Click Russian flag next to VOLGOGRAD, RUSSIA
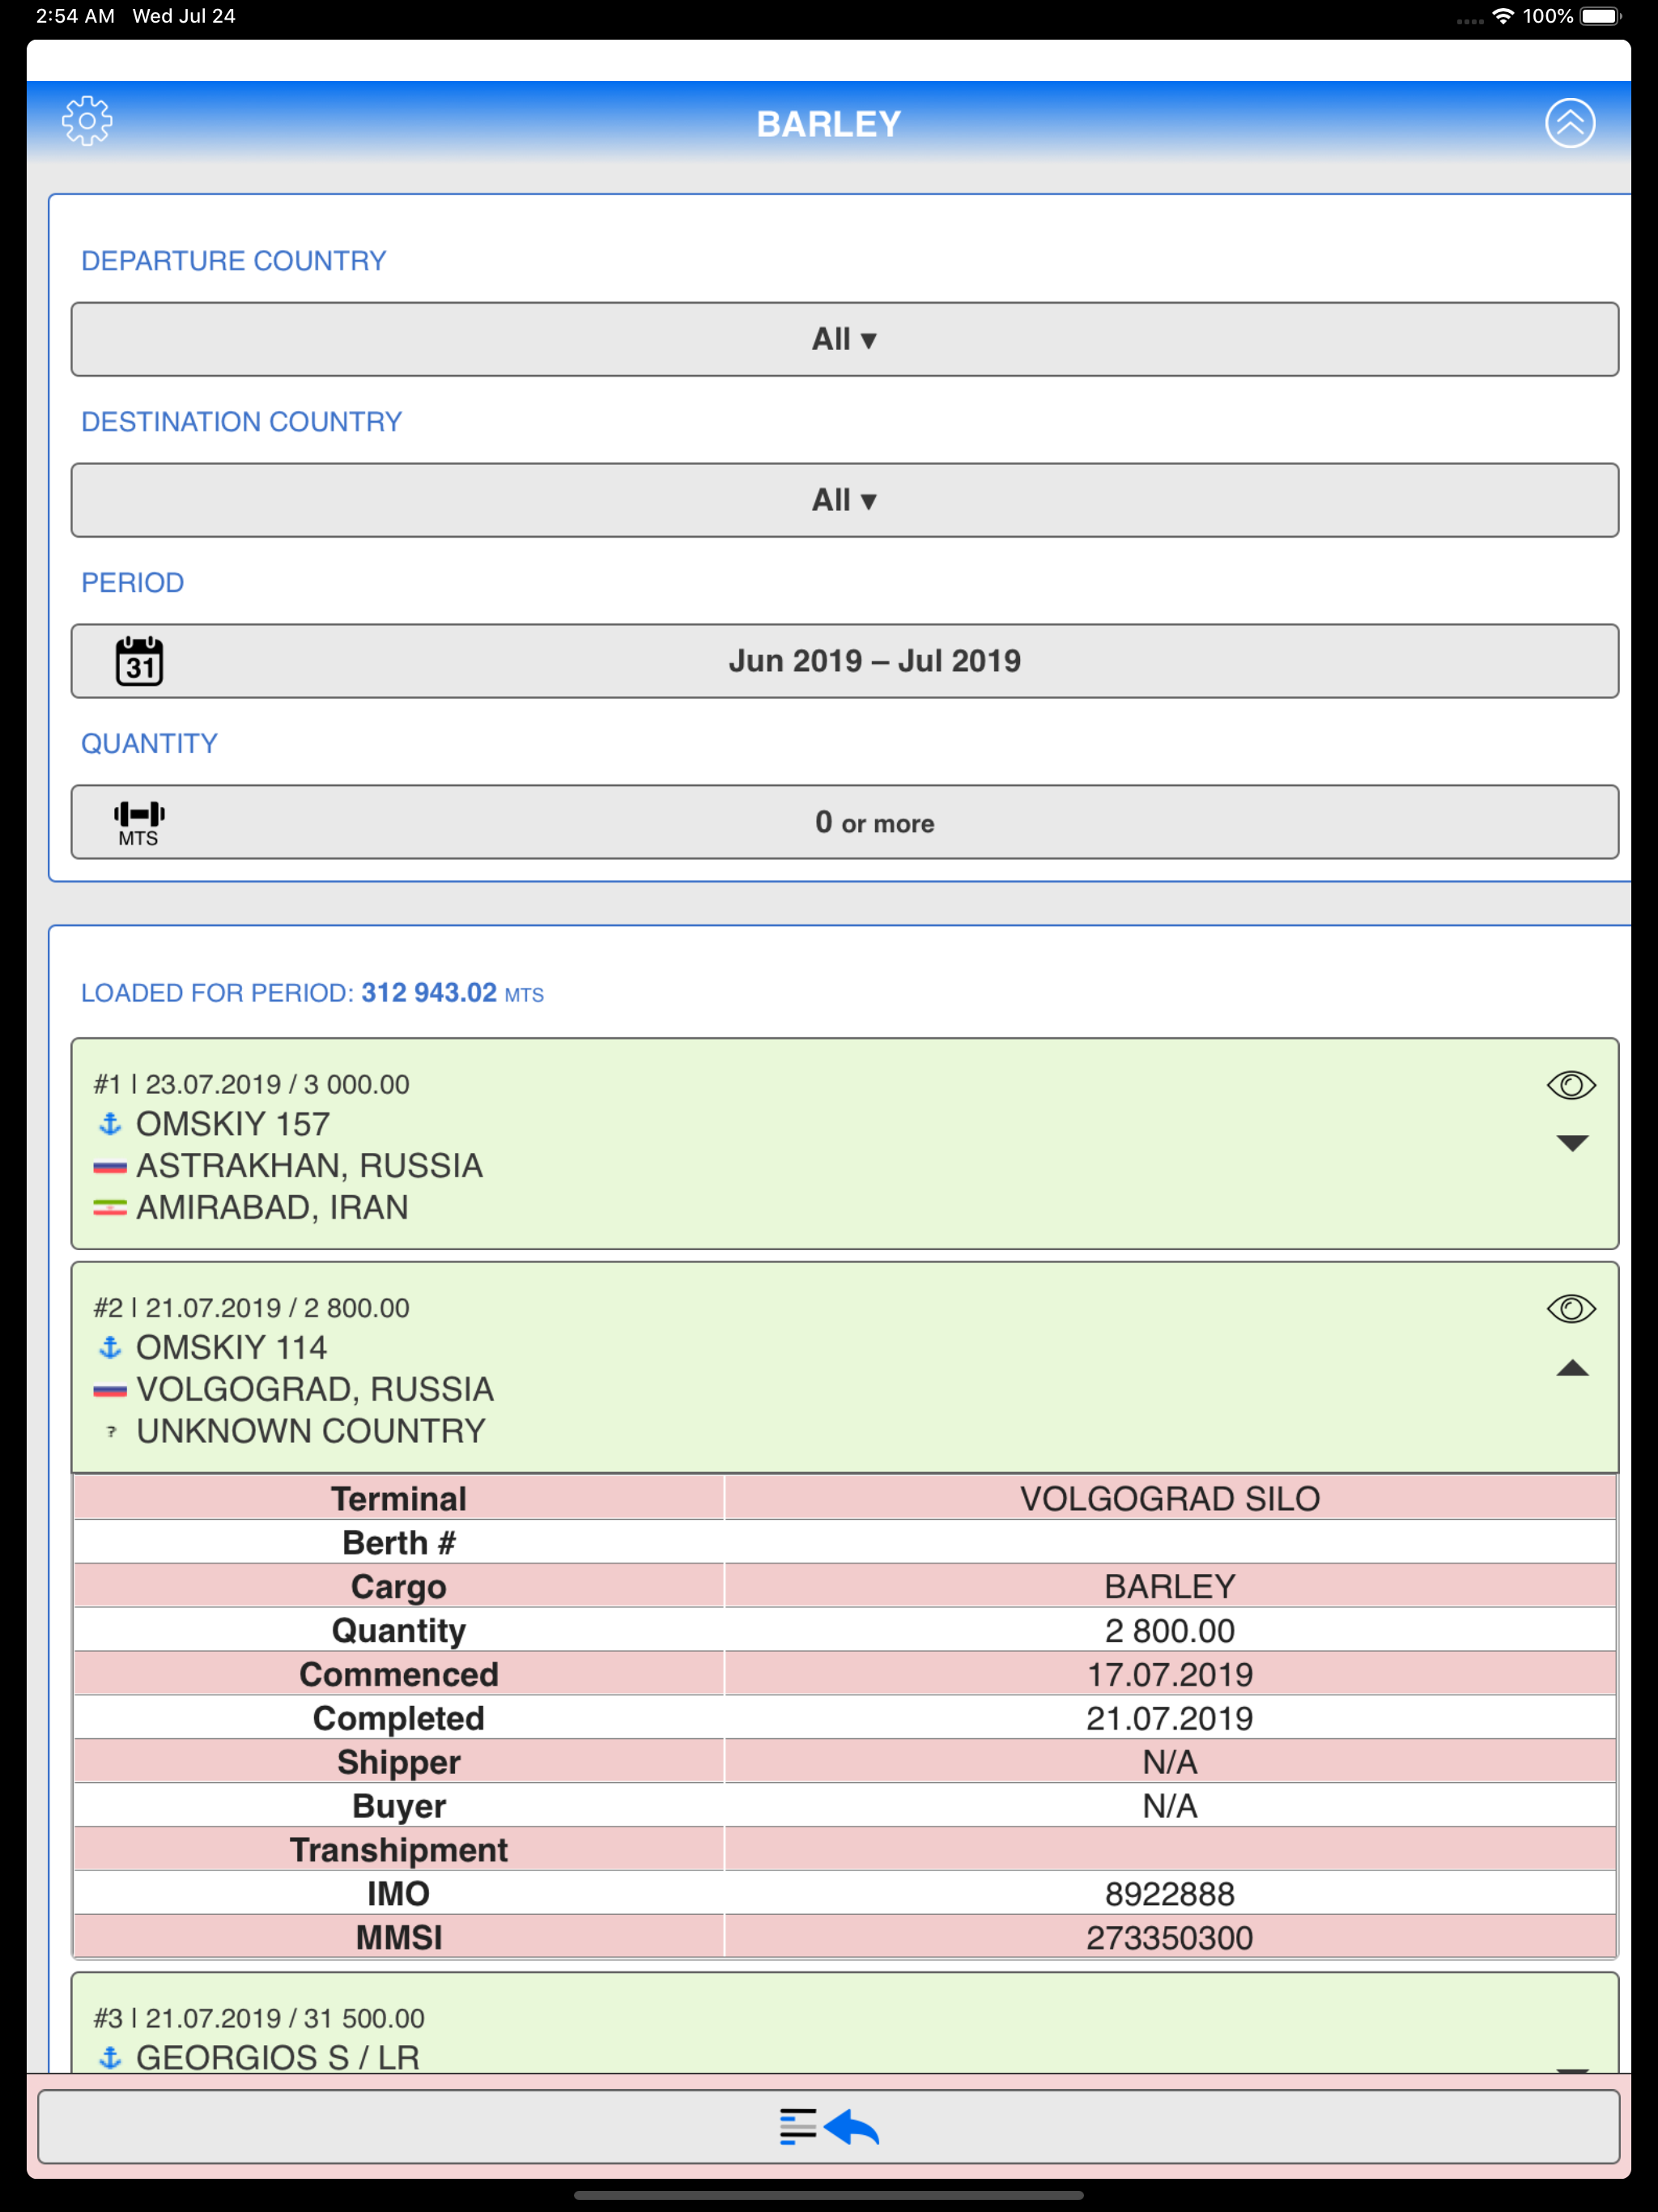Screen dimensions: 1658x2212 (x=110, y=1390)
